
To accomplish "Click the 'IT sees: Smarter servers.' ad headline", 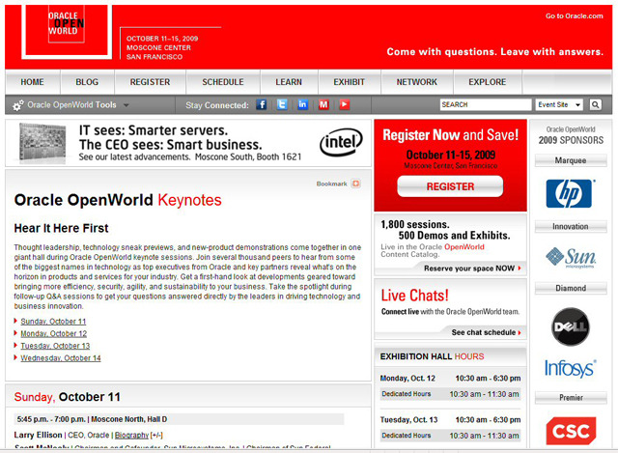I will [x=154, y=130].
